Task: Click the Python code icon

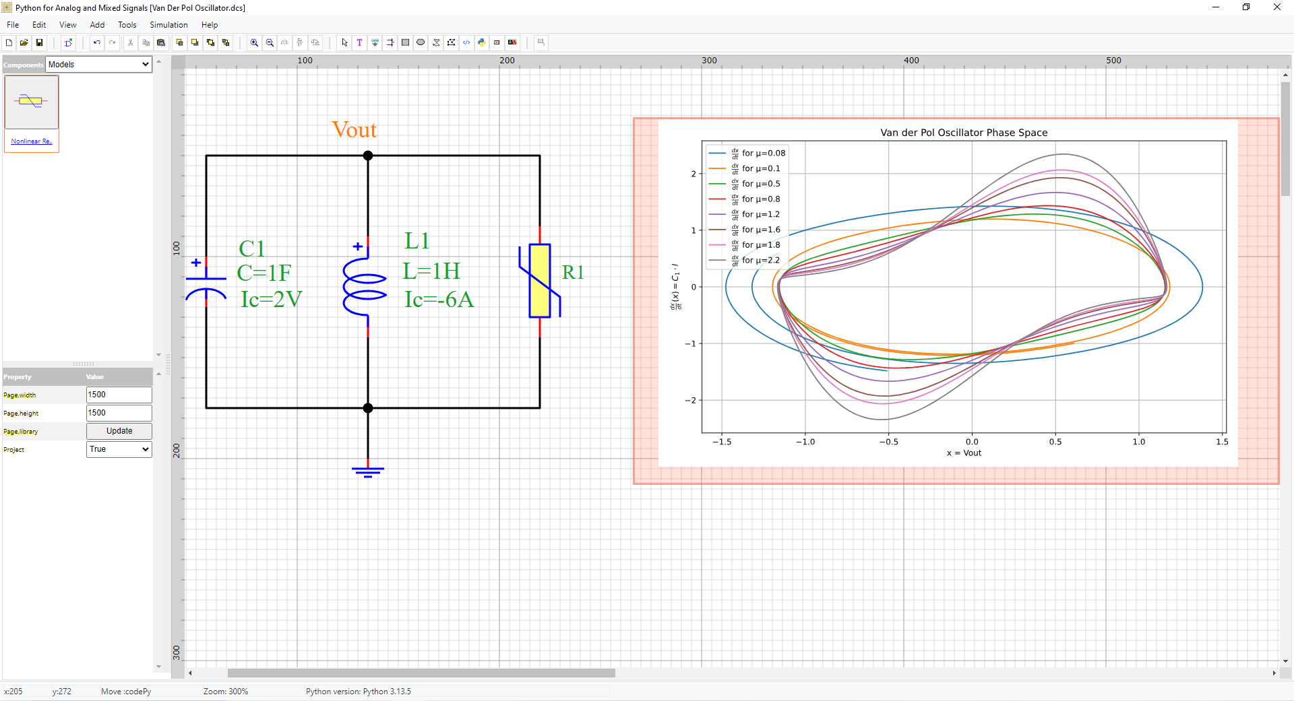Action: [x=482, y=42]
